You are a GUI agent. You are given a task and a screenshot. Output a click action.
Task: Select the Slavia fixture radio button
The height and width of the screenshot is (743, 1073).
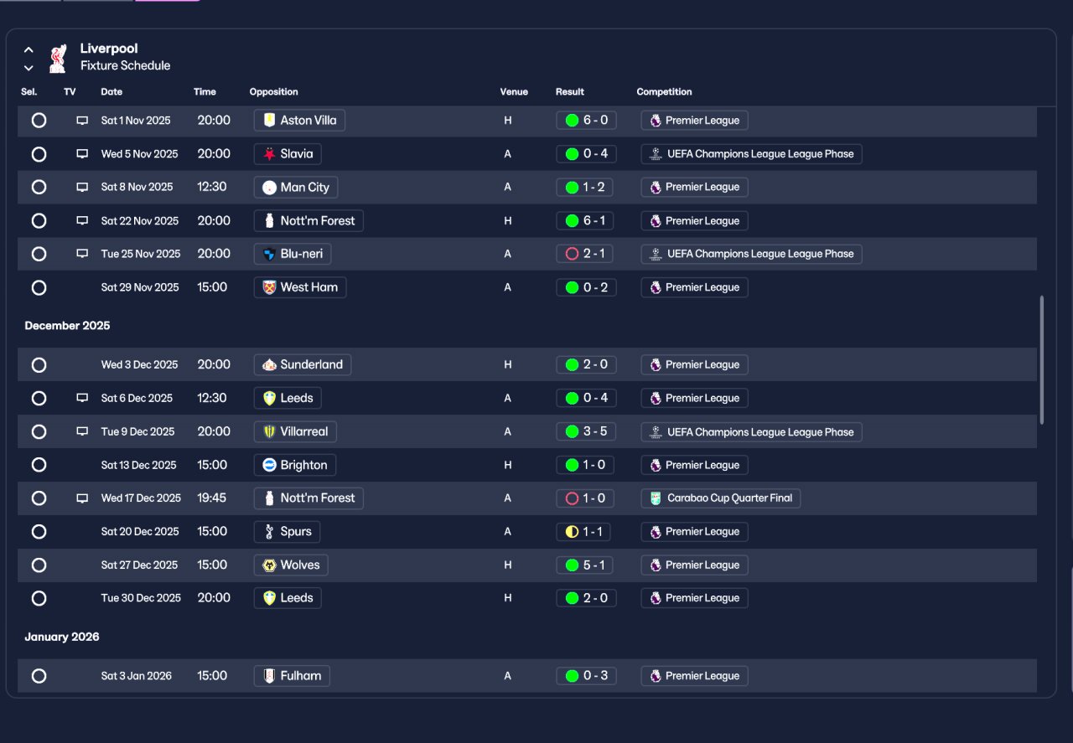[39, 154]
